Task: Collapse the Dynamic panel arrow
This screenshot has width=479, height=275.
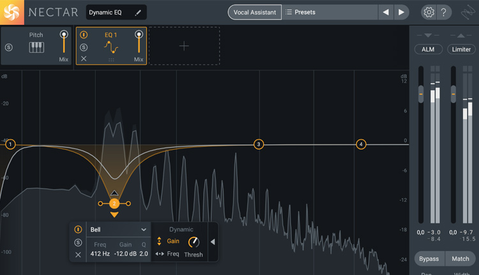Action: 213,242
